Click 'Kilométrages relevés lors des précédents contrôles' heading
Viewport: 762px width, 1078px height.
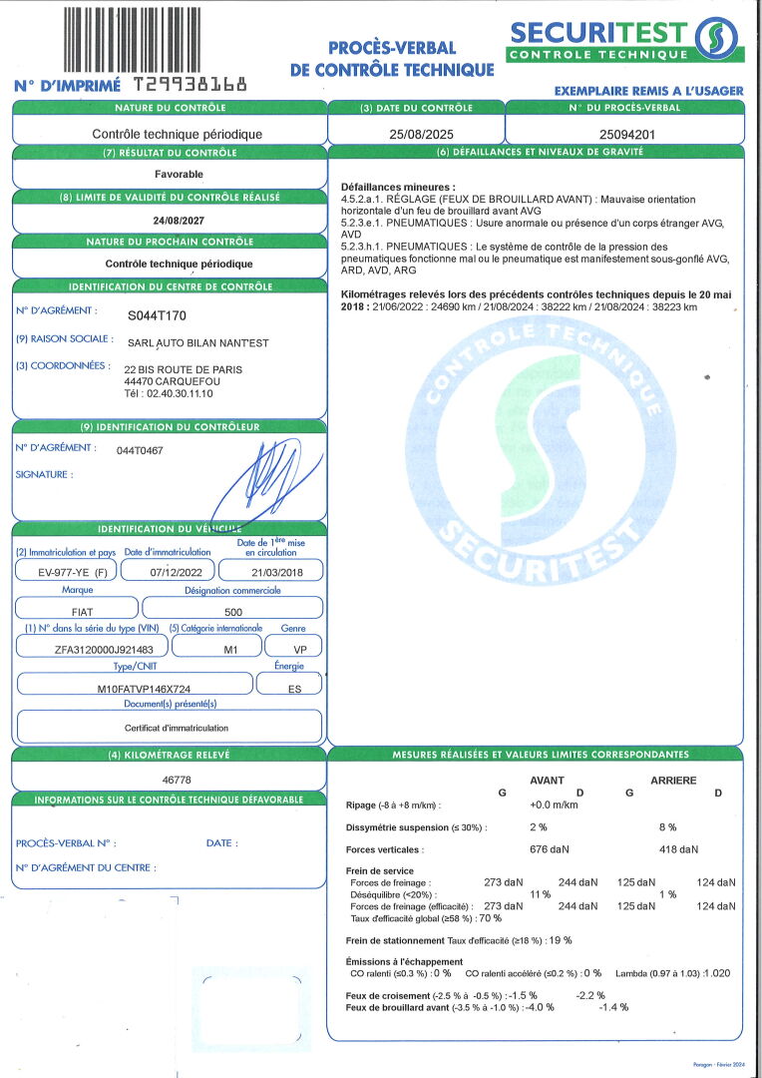pos(536,300)
